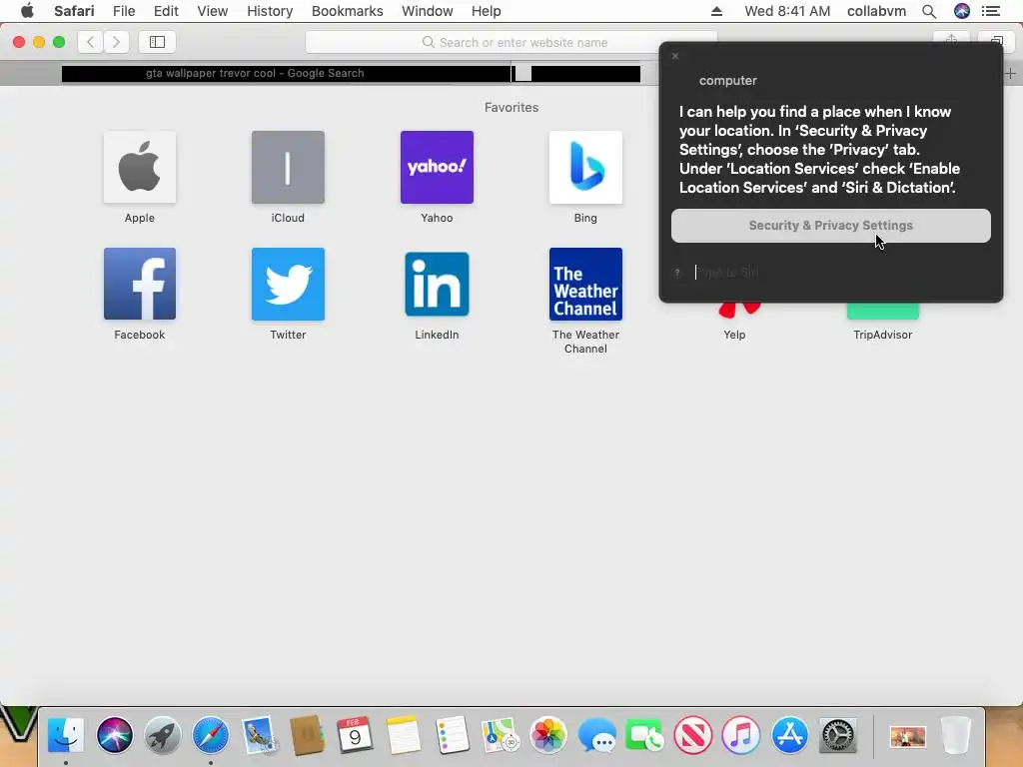Go forward with Safari's forward arrow
The image size is (1023, 767).
tap(116, 42)
